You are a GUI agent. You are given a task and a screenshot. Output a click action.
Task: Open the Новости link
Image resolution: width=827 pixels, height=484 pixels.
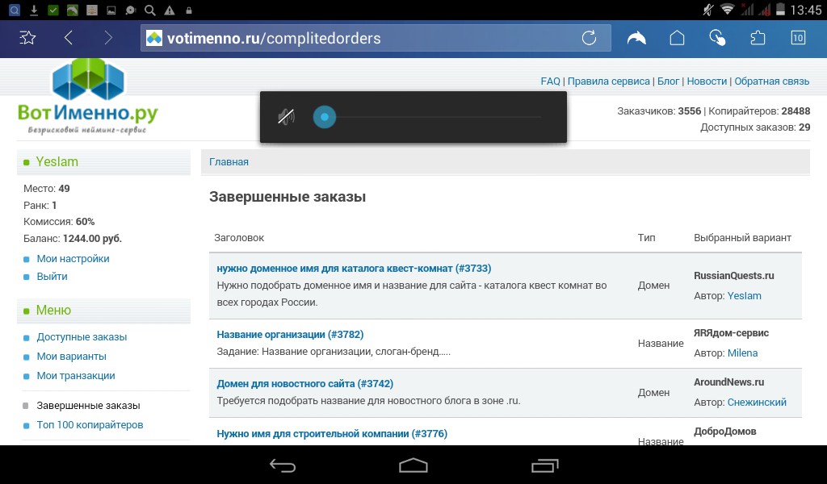pyautogui.click(x=707, y=81)
